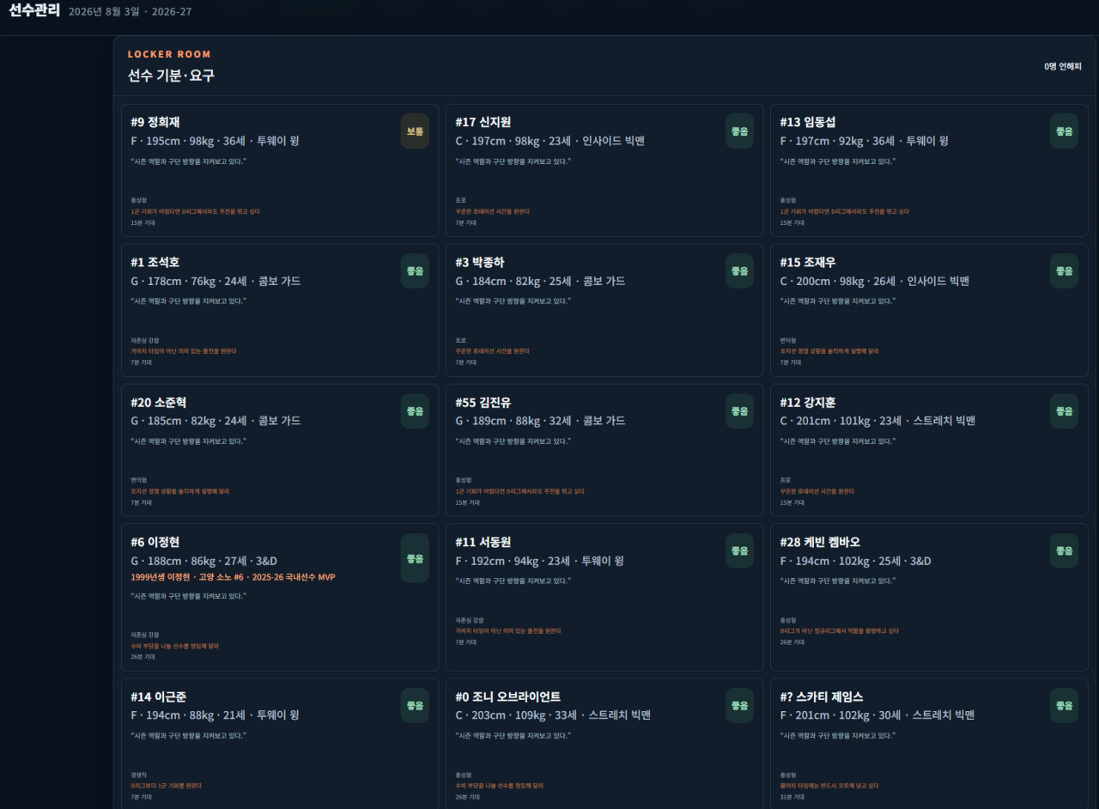Click the 좋음 badge on 조재우's card
1099x809 pixels.
1064,271
